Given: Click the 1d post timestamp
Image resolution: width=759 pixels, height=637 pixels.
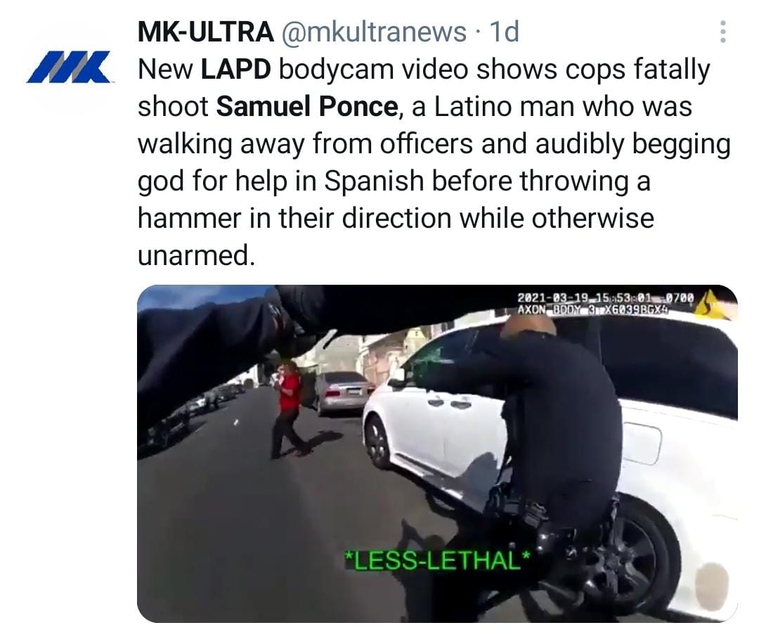Looking at the screenshot, I should (x=505, y=32).
